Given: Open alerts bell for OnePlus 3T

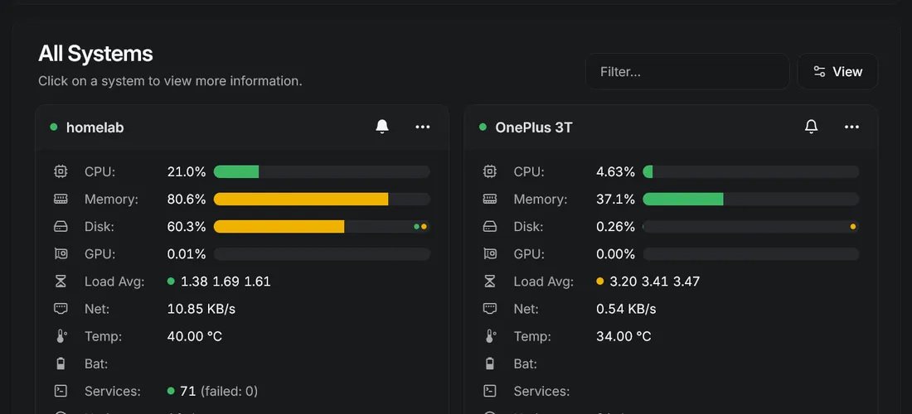Looking at the screenshot, I should tap(811, 127).
